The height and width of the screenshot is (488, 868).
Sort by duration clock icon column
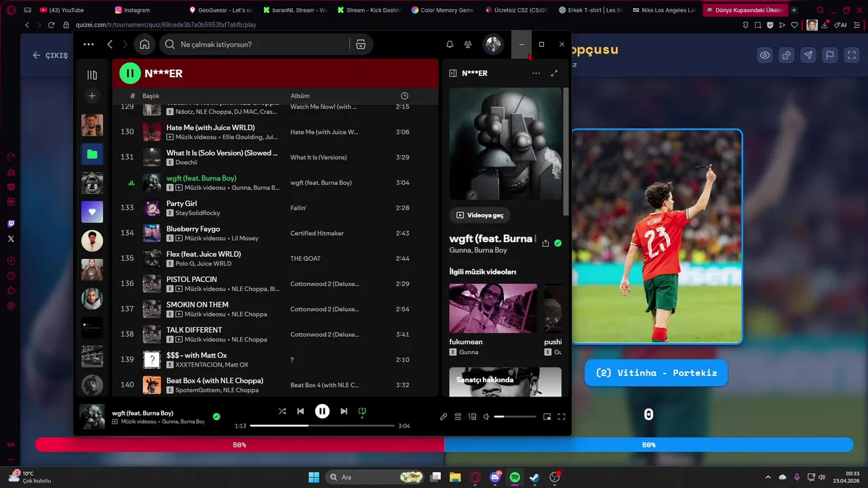point(405,96)
